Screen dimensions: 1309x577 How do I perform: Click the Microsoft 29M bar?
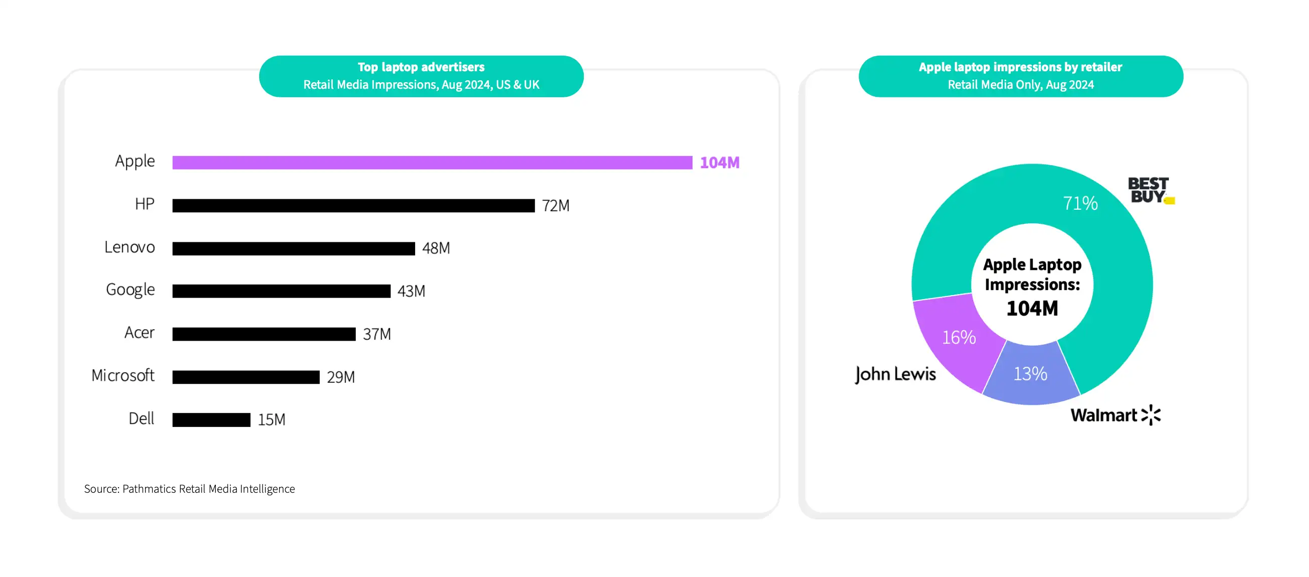(x=245, y=377)
